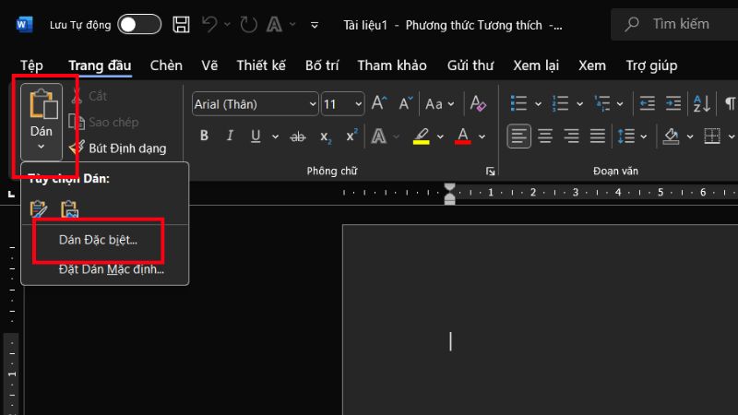Choose Dán Đặc biệt from paste menu

(x=98, y=240)
